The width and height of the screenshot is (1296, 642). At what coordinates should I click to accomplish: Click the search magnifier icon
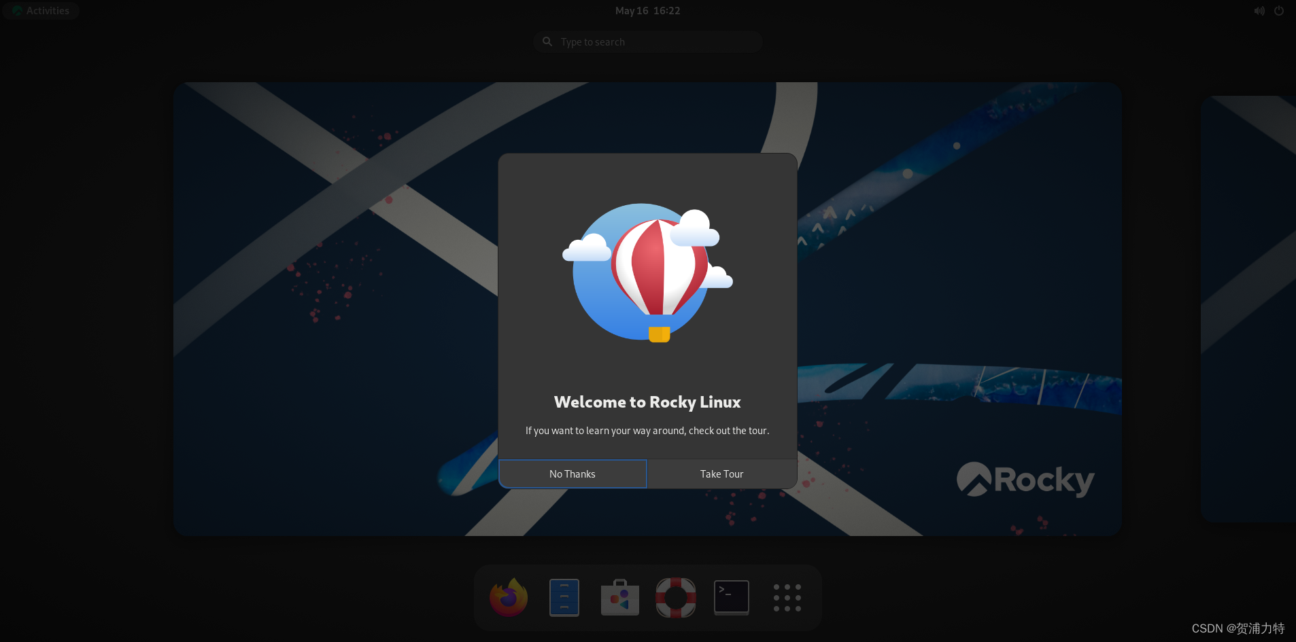[547, 42]
